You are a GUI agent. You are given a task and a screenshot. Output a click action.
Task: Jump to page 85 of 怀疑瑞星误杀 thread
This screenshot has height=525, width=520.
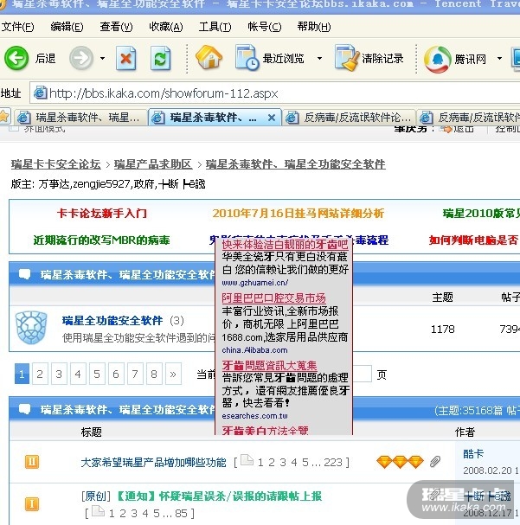pos(181,513)
